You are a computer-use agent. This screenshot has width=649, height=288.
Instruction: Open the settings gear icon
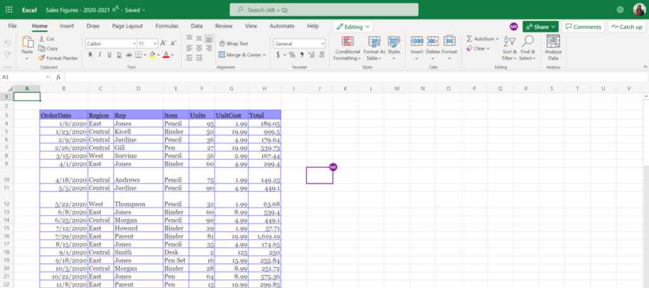point(620,9)
